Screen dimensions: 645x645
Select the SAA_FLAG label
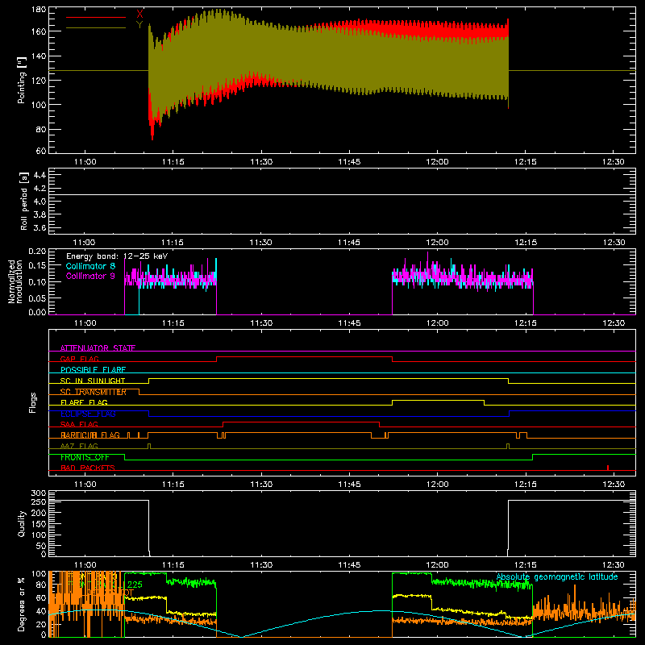pyautogui.click(x=79, y=424)
